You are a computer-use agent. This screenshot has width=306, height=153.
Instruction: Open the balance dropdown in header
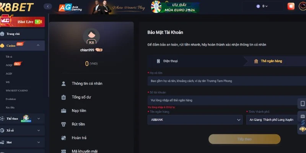(x=262, y=6)
